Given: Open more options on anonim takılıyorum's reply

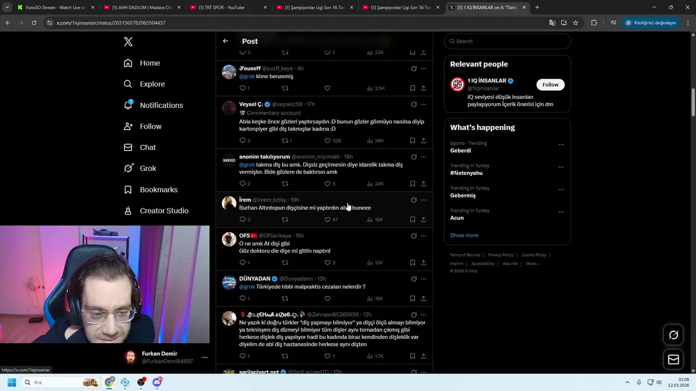Looking at the screenshot, I should click(x=424, y=157).
